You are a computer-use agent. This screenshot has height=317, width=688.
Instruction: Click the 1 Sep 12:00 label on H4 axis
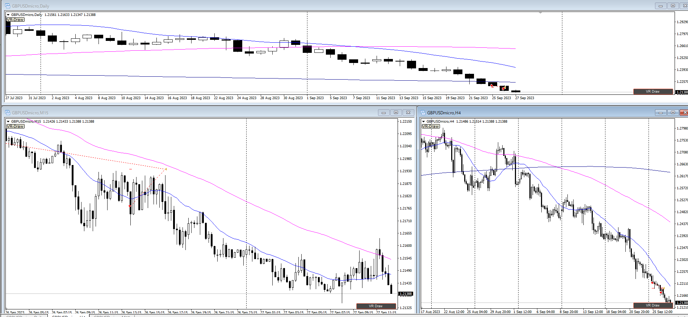tap(523, 312)
